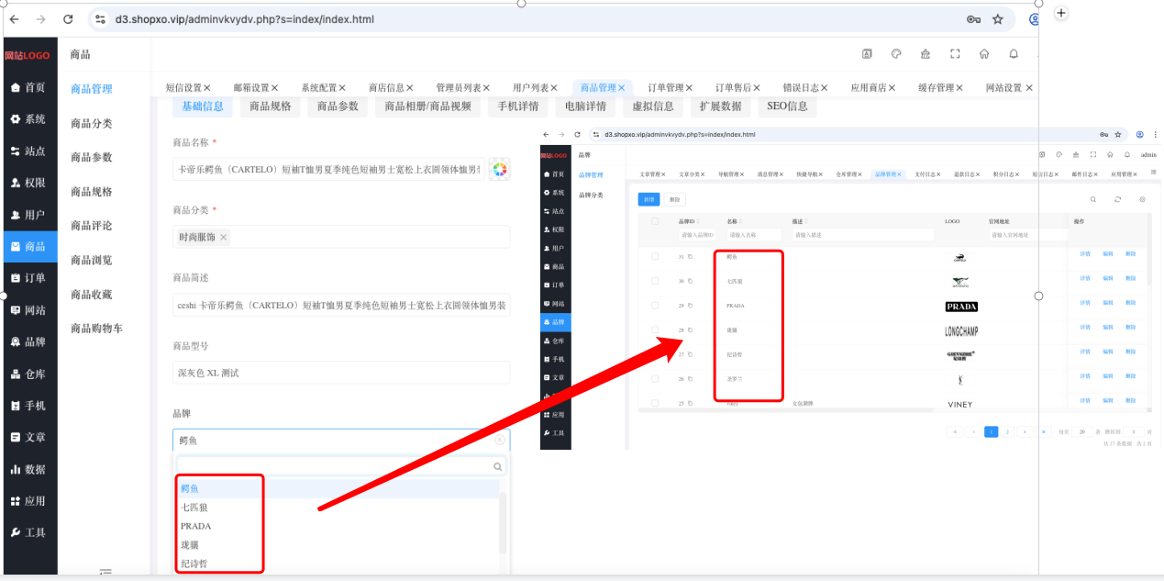Switch to the 手机详情 form tab

click(x=518, y=106)
